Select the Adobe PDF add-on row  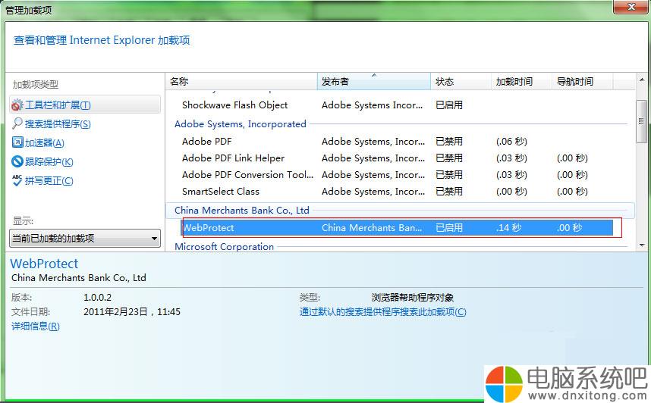coord(398,142)
